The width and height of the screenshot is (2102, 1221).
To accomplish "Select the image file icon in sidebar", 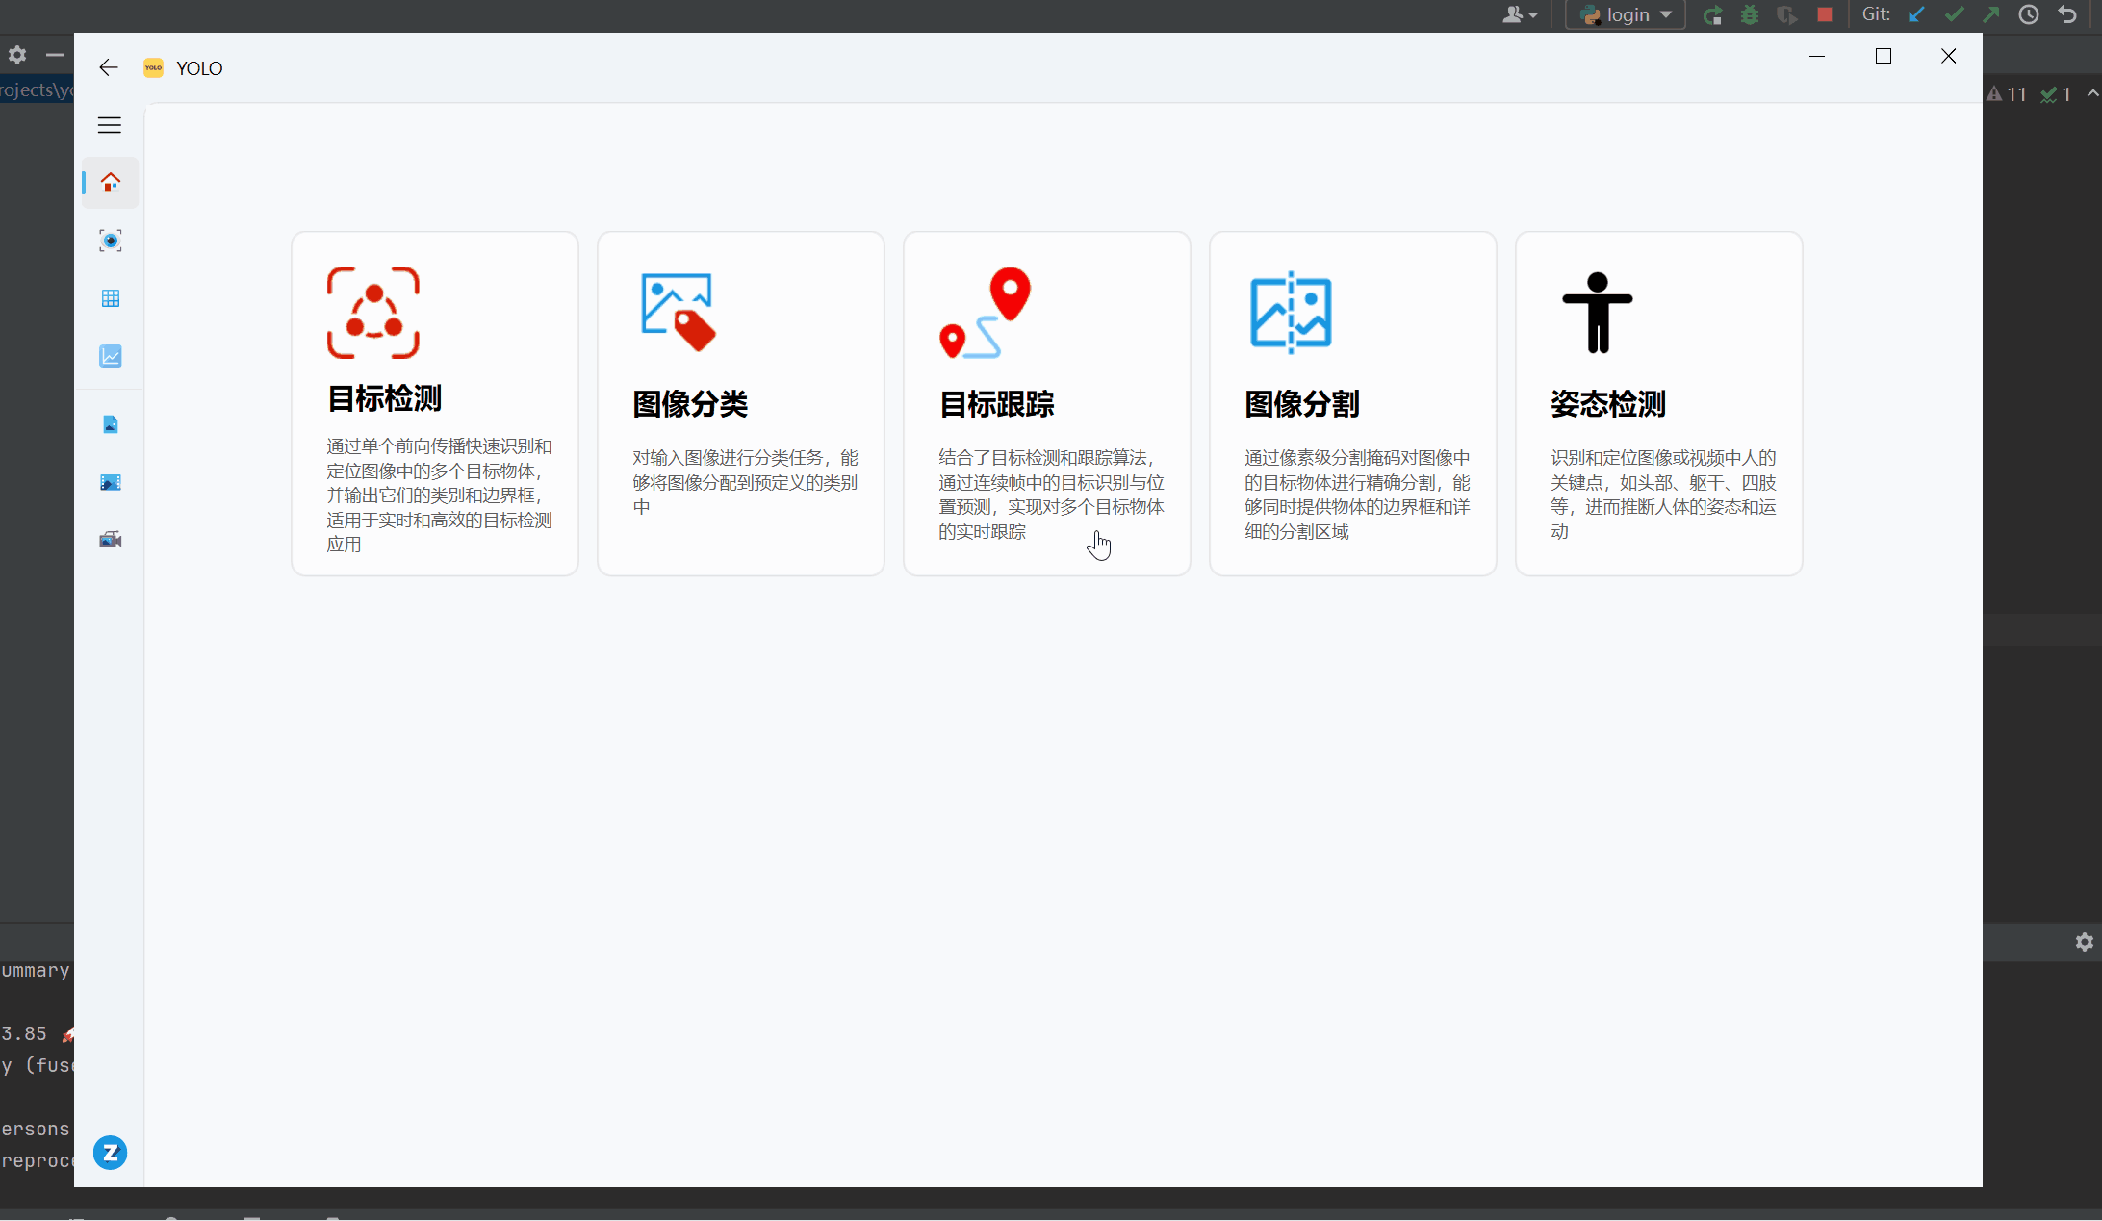I will (x=111, y=424).
